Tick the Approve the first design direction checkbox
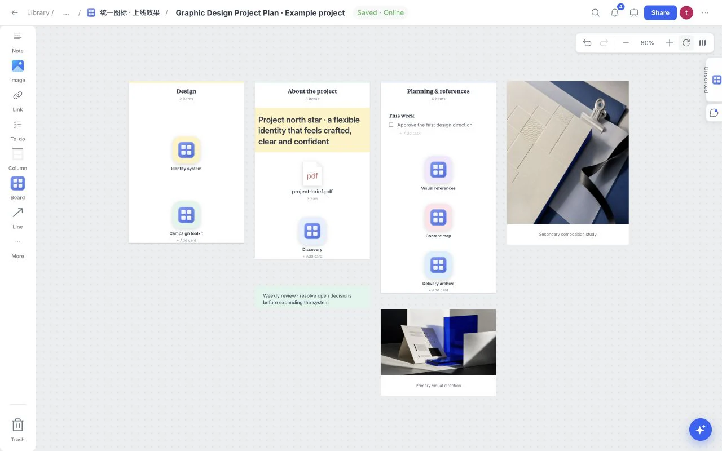 click(391, 125)
